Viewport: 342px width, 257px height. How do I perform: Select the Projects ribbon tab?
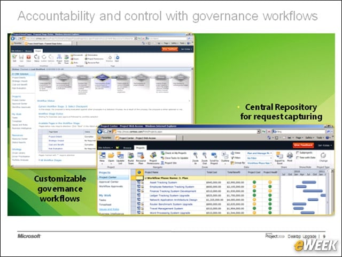tap(140, 148)
